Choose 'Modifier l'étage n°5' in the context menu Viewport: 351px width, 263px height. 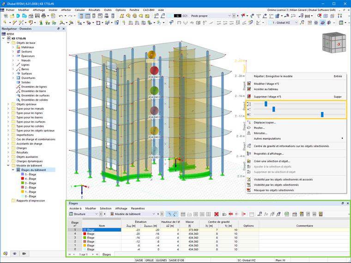(x=266, y=84)
